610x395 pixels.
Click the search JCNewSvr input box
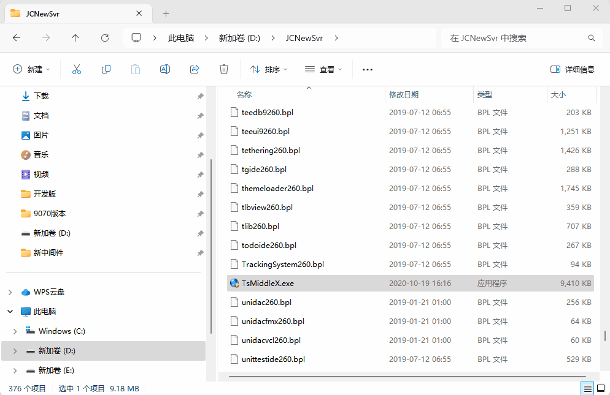tap(515, 38)
